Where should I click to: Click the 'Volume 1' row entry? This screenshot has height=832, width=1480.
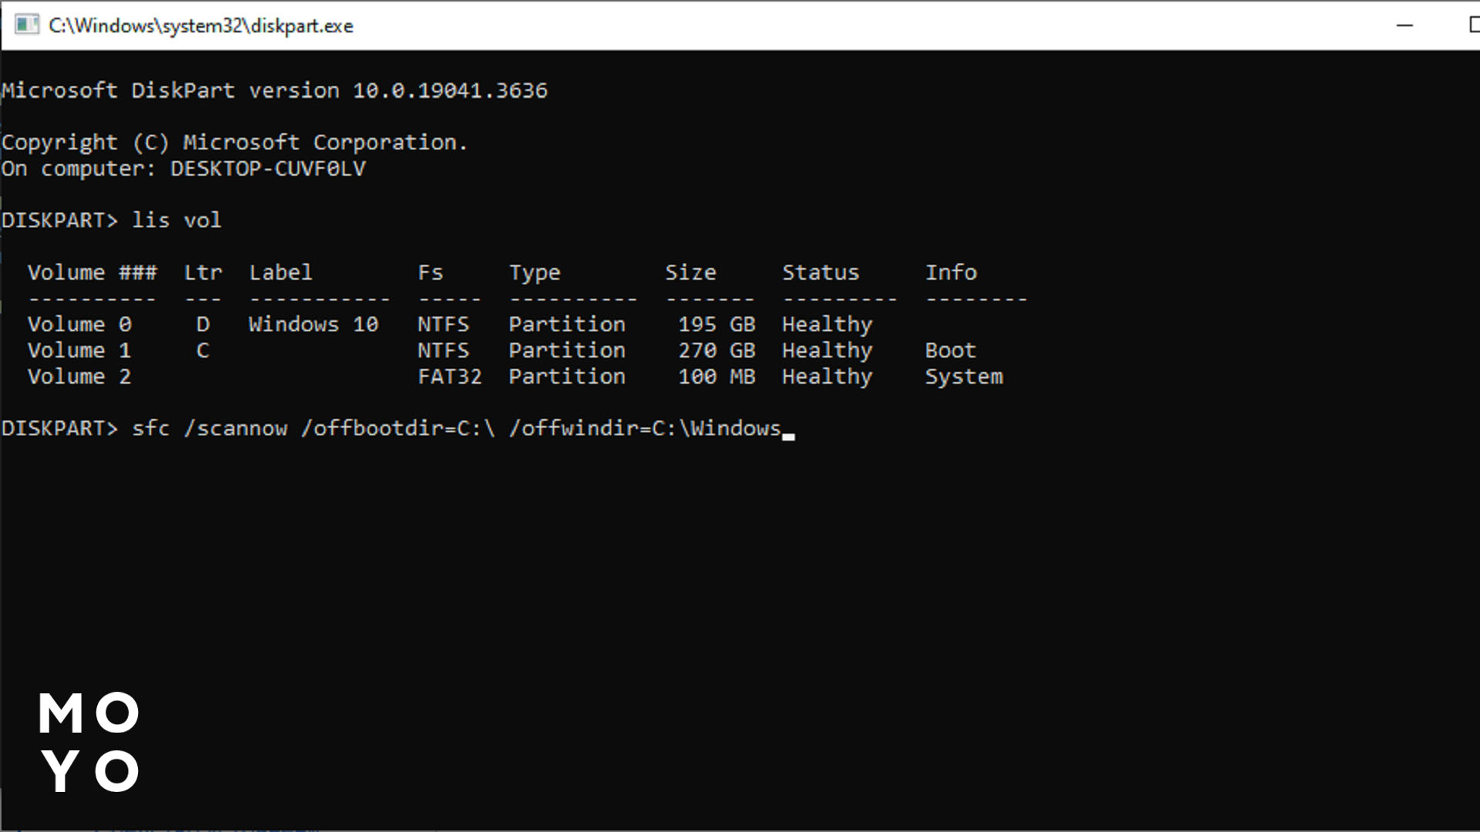[x=79, y=351]
